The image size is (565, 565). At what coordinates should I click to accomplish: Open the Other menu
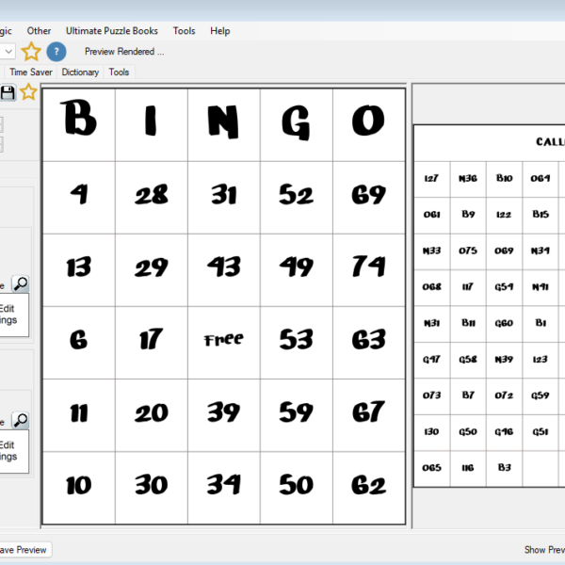(40, 31)
